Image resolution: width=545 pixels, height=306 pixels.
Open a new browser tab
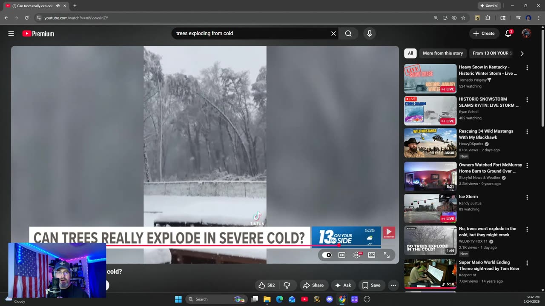(x=75, y=6)
